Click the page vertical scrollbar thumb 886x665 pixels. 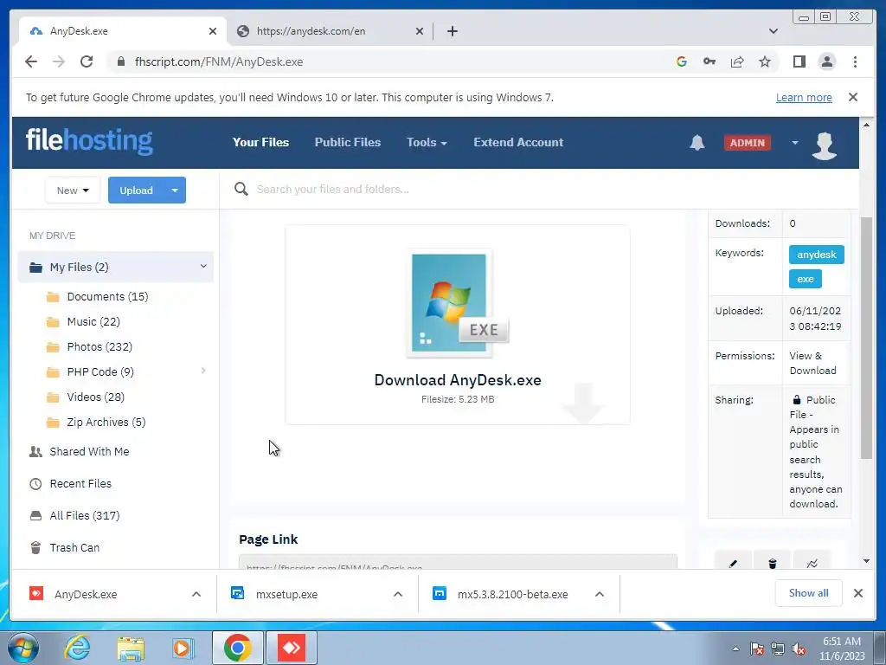(866, 339)
